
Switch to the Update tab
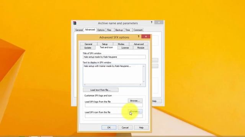pos(88,48)
